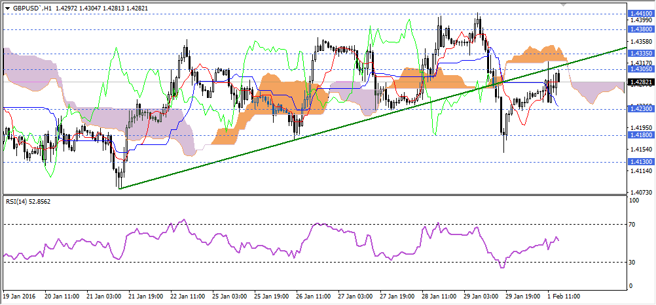656x305 pixels.
Task: Select the 1.42300 price level label
Action: coord(640,109)
